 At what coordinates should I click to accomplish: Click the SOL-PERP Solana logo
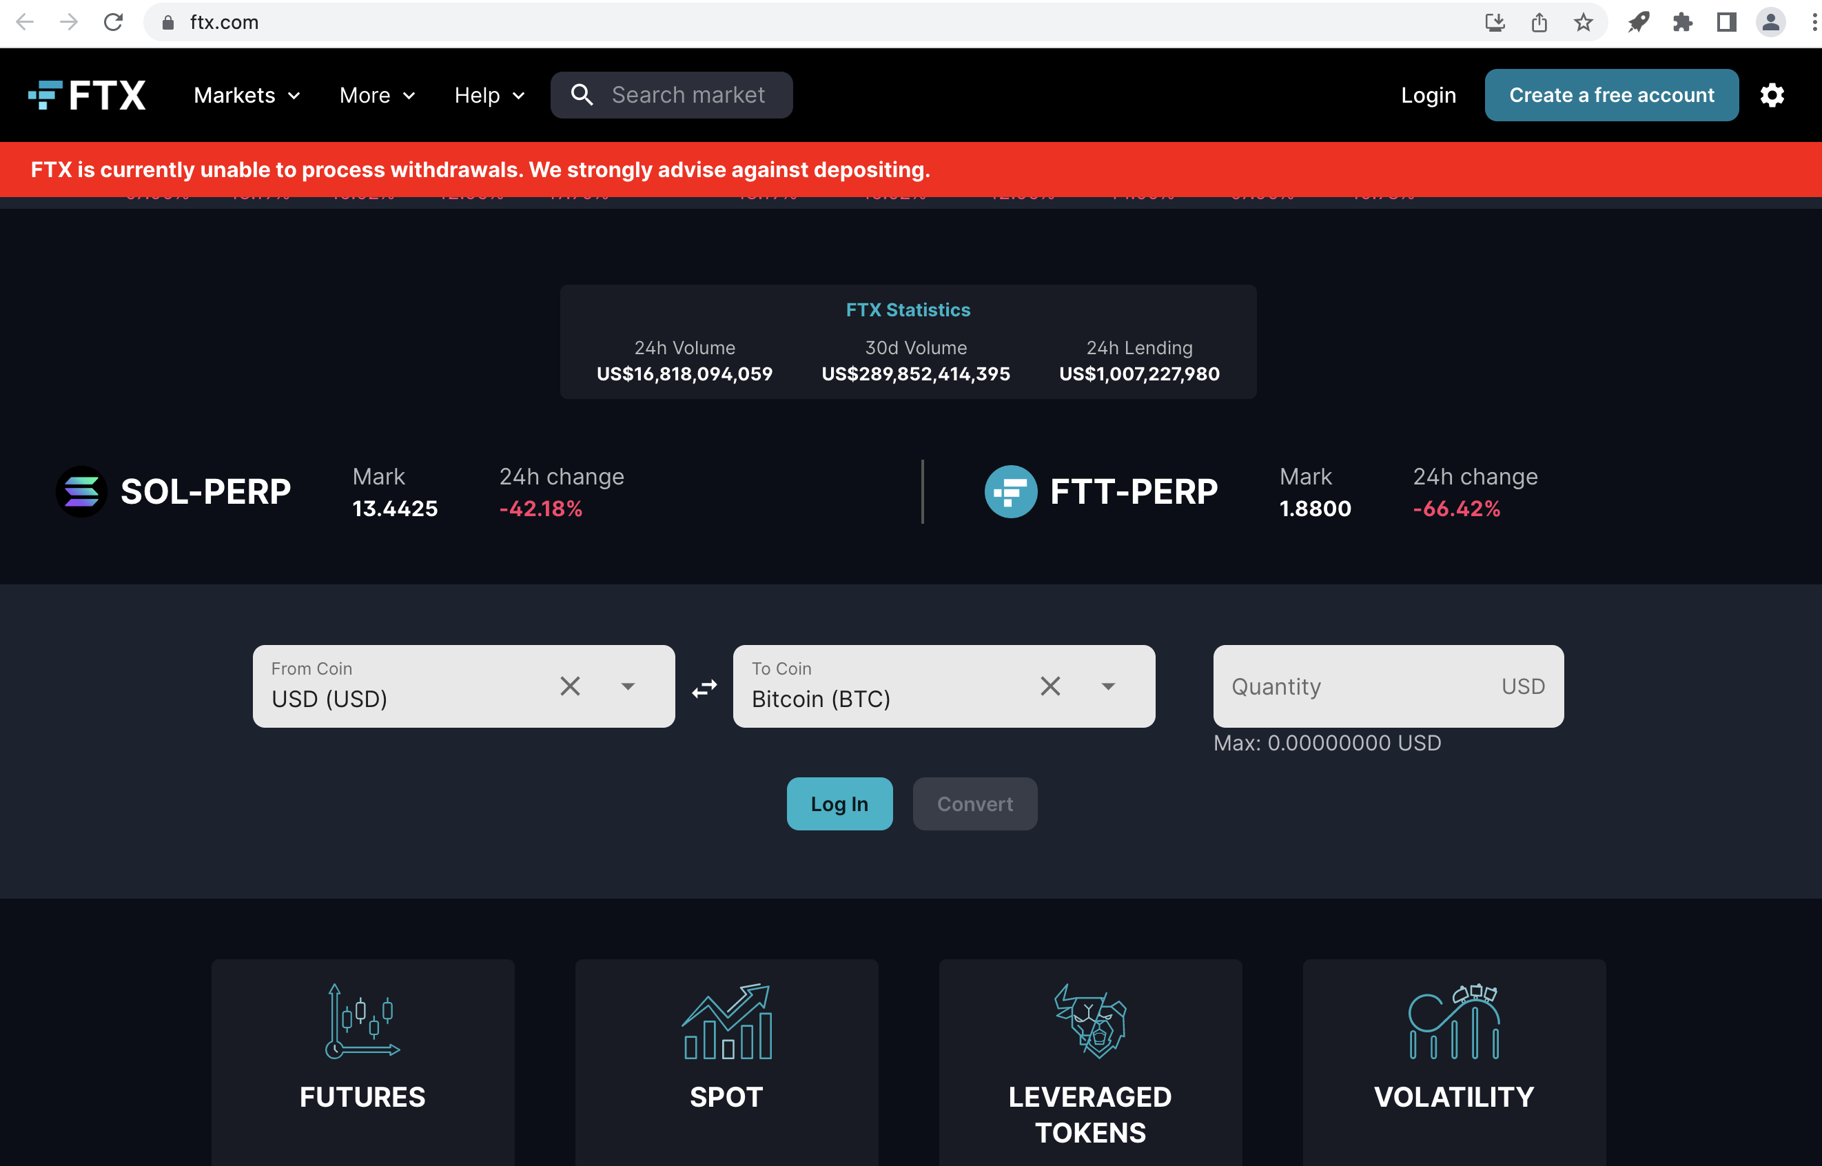(81, 491)
